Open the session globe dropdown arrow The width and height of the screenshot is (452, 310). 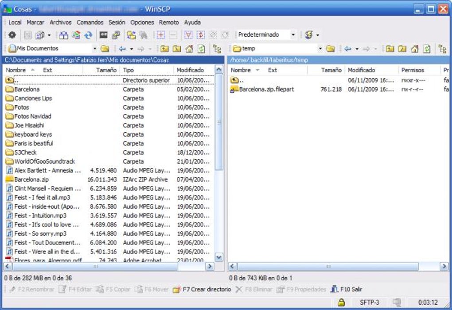click(x=317, y=35)
